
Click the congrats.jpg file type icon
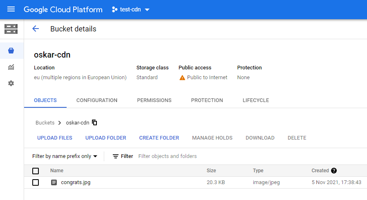(54, 182)
